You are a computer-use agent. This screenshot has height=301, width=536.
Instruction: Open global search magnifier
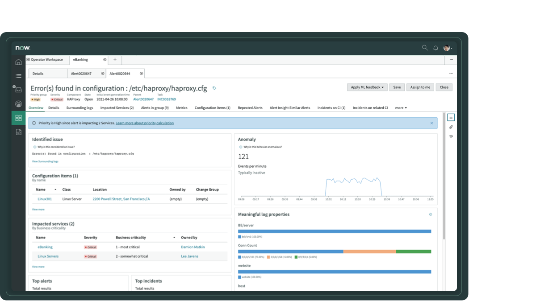point(424,47)
